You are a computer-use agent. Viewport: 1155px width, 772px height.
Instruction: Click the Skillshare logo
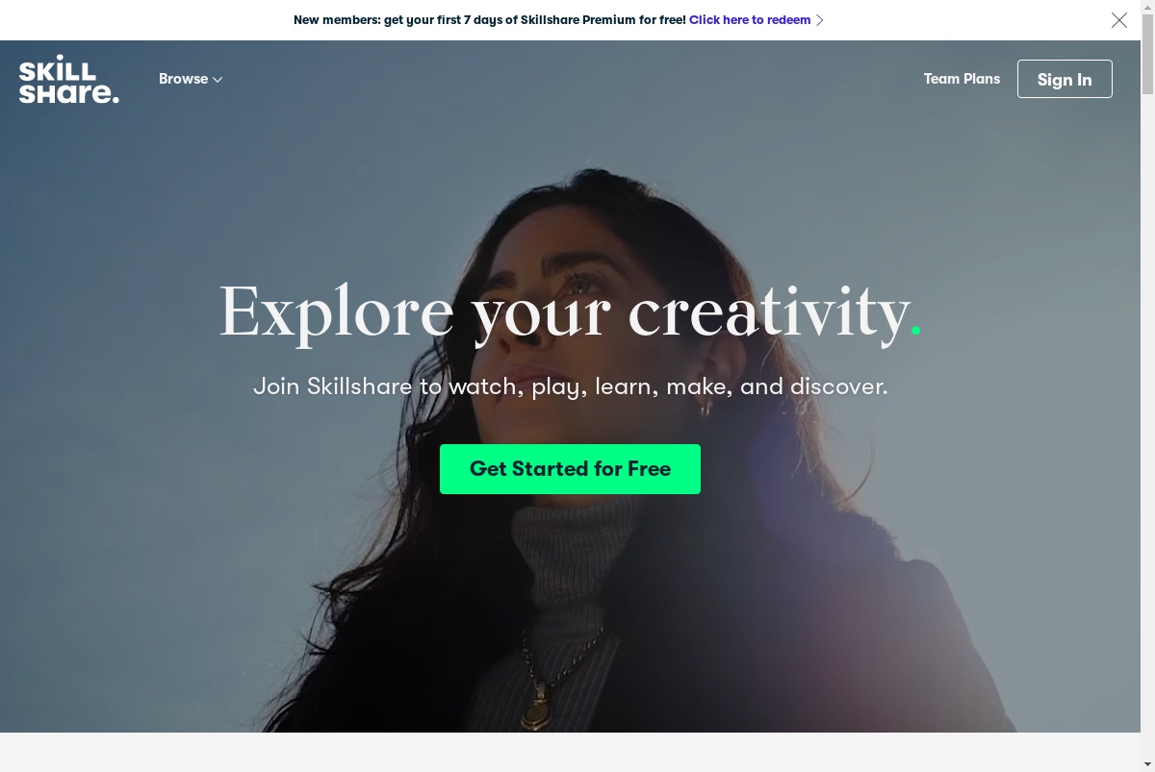[x=69, y=79]
